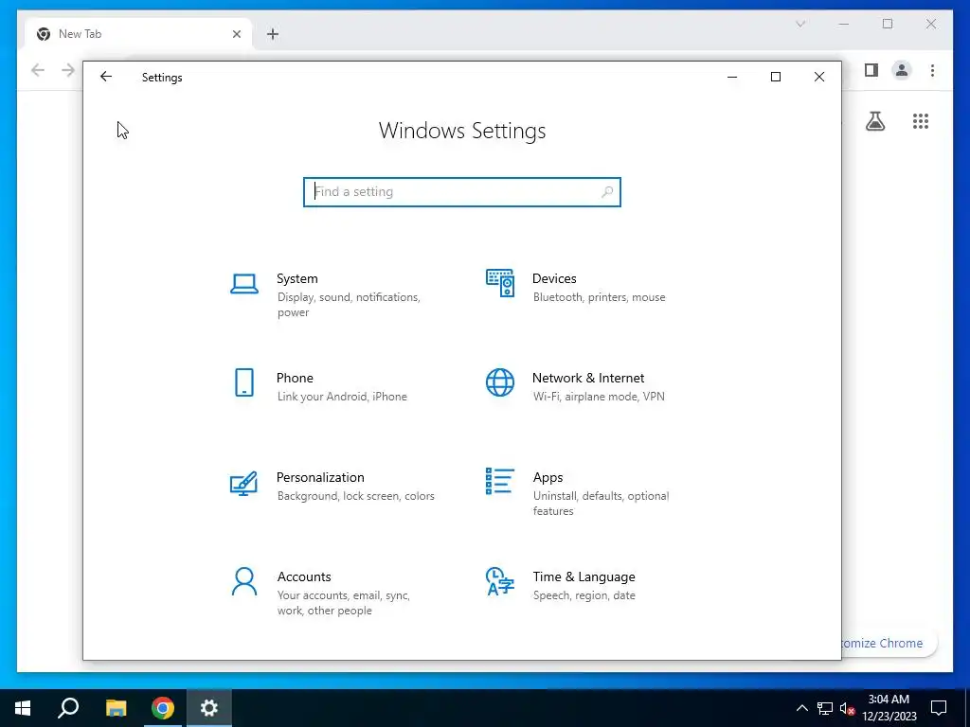The height and width of the screenshot is (727, 970).
Task: Open Chrome Labs flask icon
Action: pos(874,121)
